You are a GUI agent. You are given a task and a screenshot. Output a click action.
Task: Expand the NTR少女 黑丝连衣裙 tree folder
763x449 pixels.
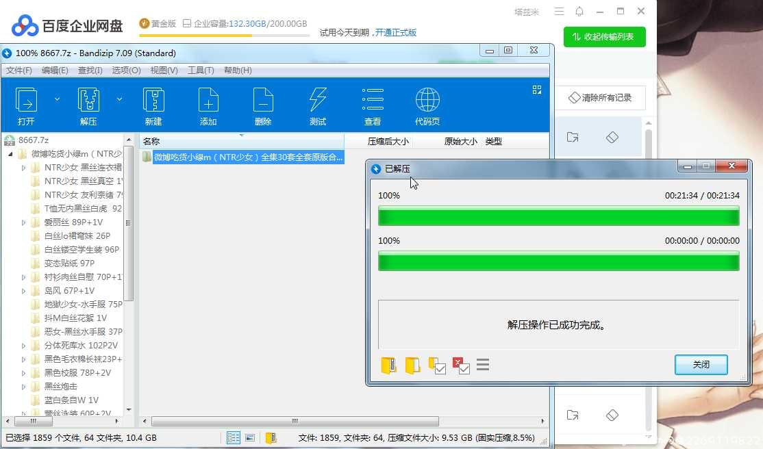coord(23,168)
